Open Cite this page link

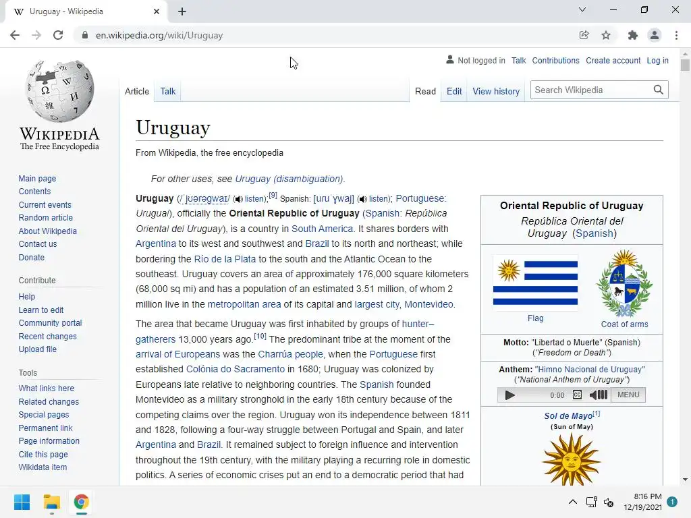coord(43,454)
